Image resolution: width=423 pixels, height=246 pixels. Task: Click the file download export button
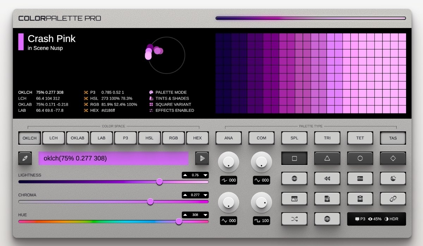tap(327, 199)
